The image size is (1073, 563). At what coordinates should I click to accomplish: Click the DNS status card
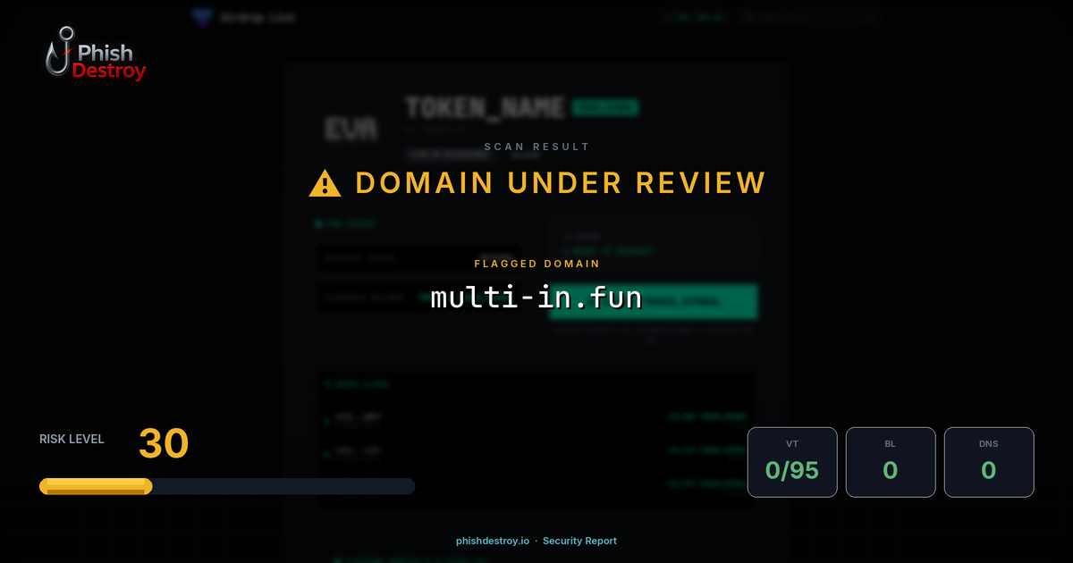pos(989,462)
